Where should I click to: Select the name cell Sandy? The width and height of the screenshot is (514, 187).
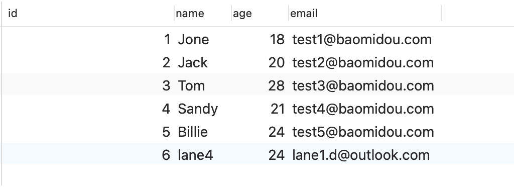click(x=198, y=109)
